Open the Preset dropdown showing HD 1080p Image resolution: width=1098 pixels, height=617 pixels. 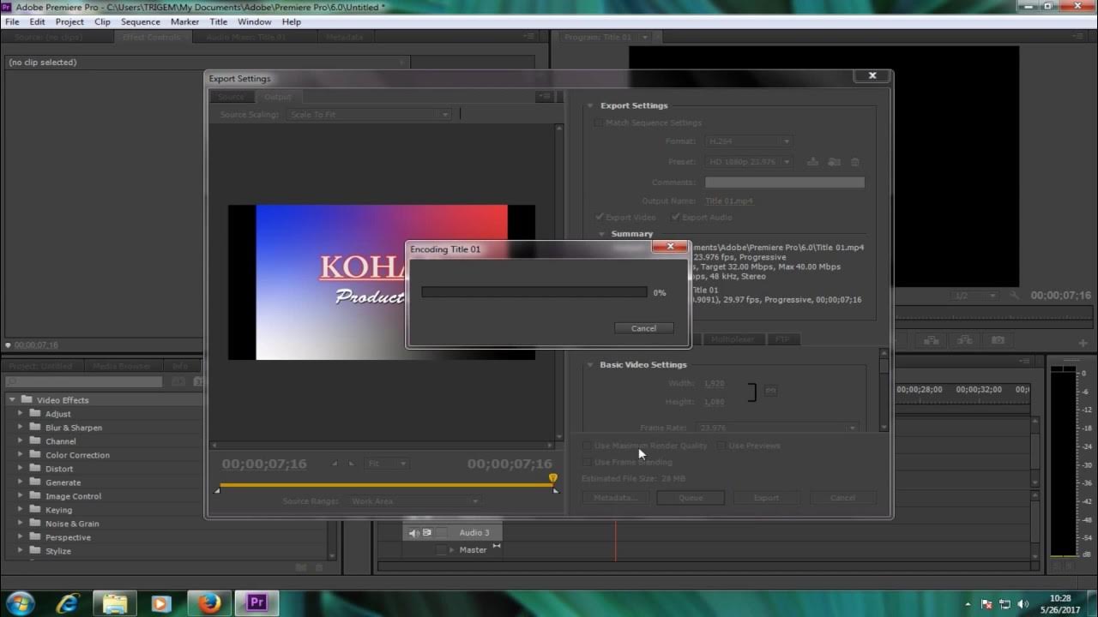coord(748,162)
